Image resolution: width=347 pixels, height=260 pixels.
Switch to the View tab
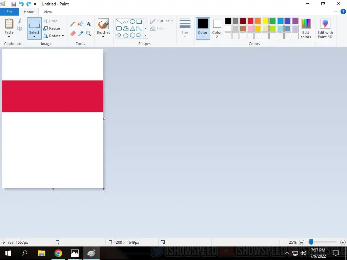[x=48, y=12]
